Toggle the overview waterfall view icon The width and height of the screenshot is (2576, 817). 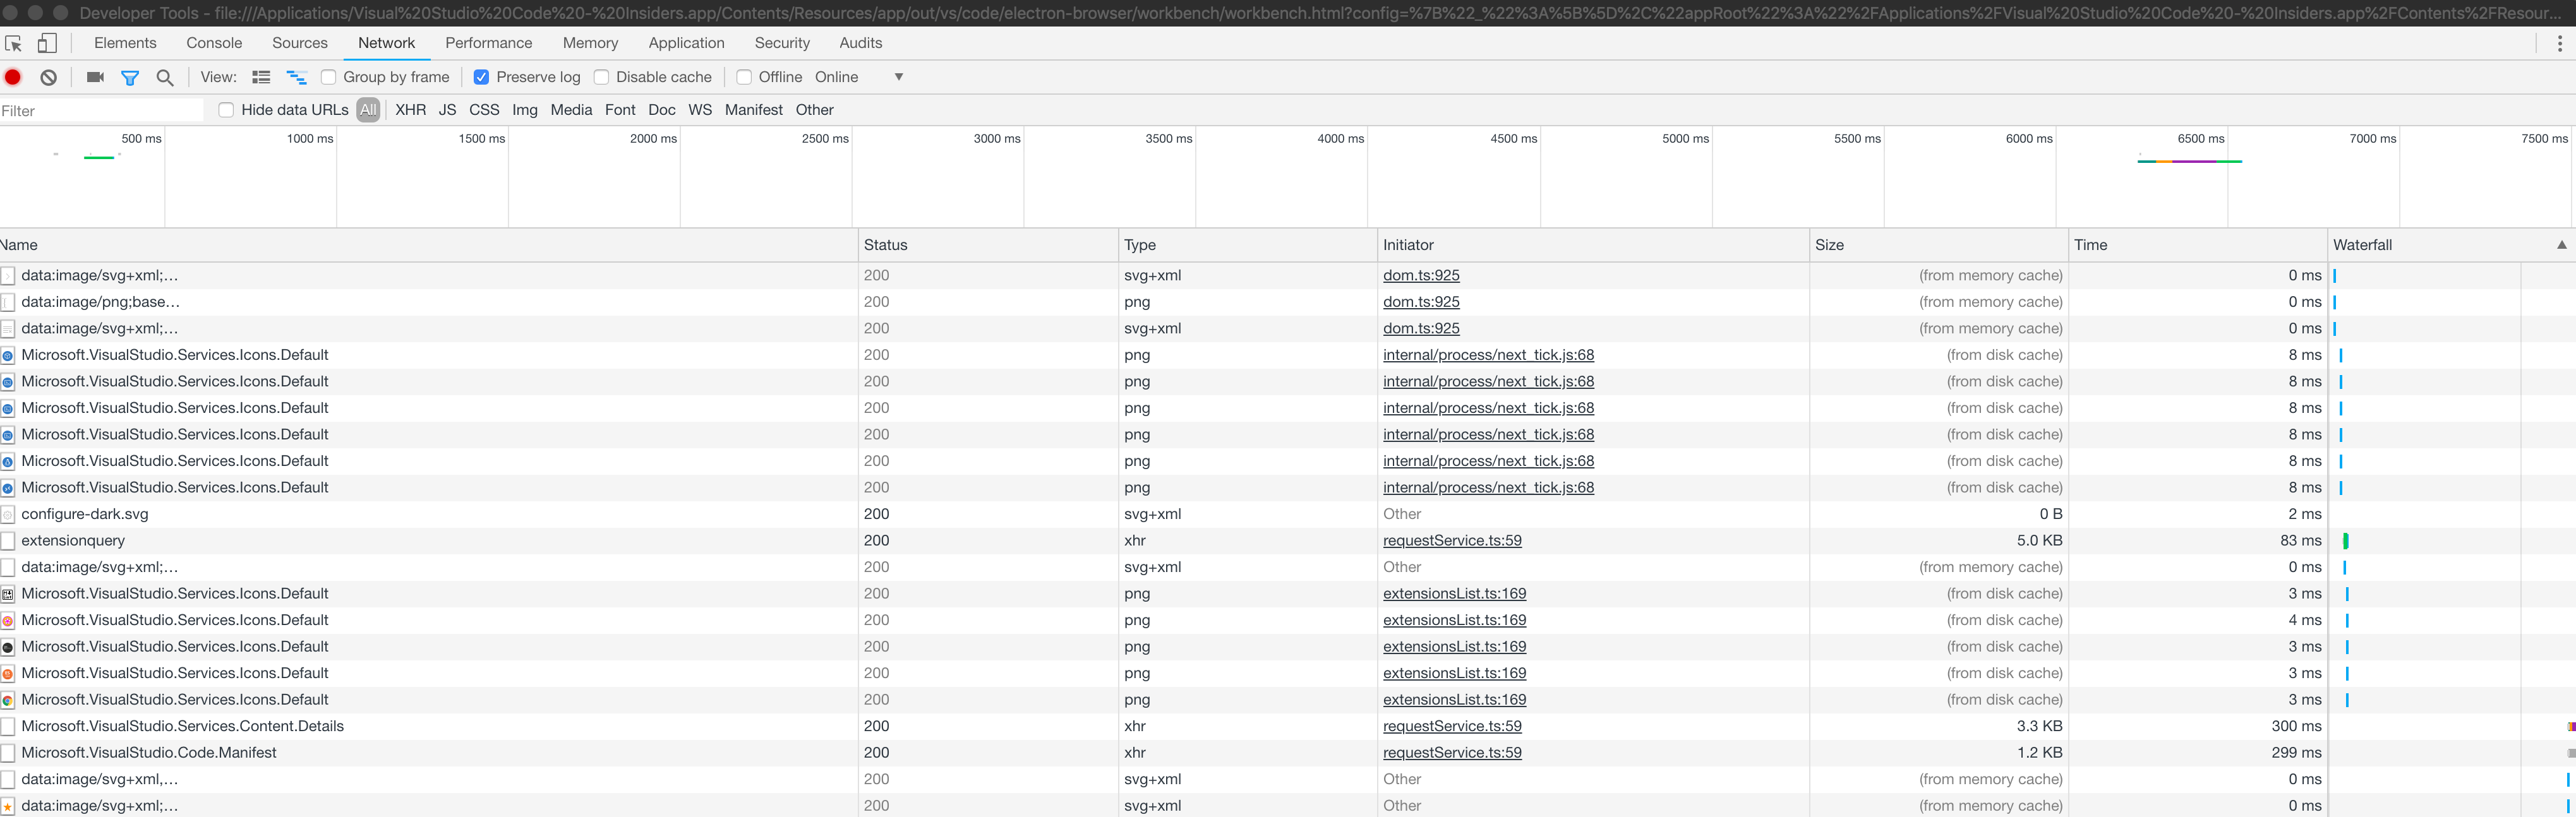point(296,77)
